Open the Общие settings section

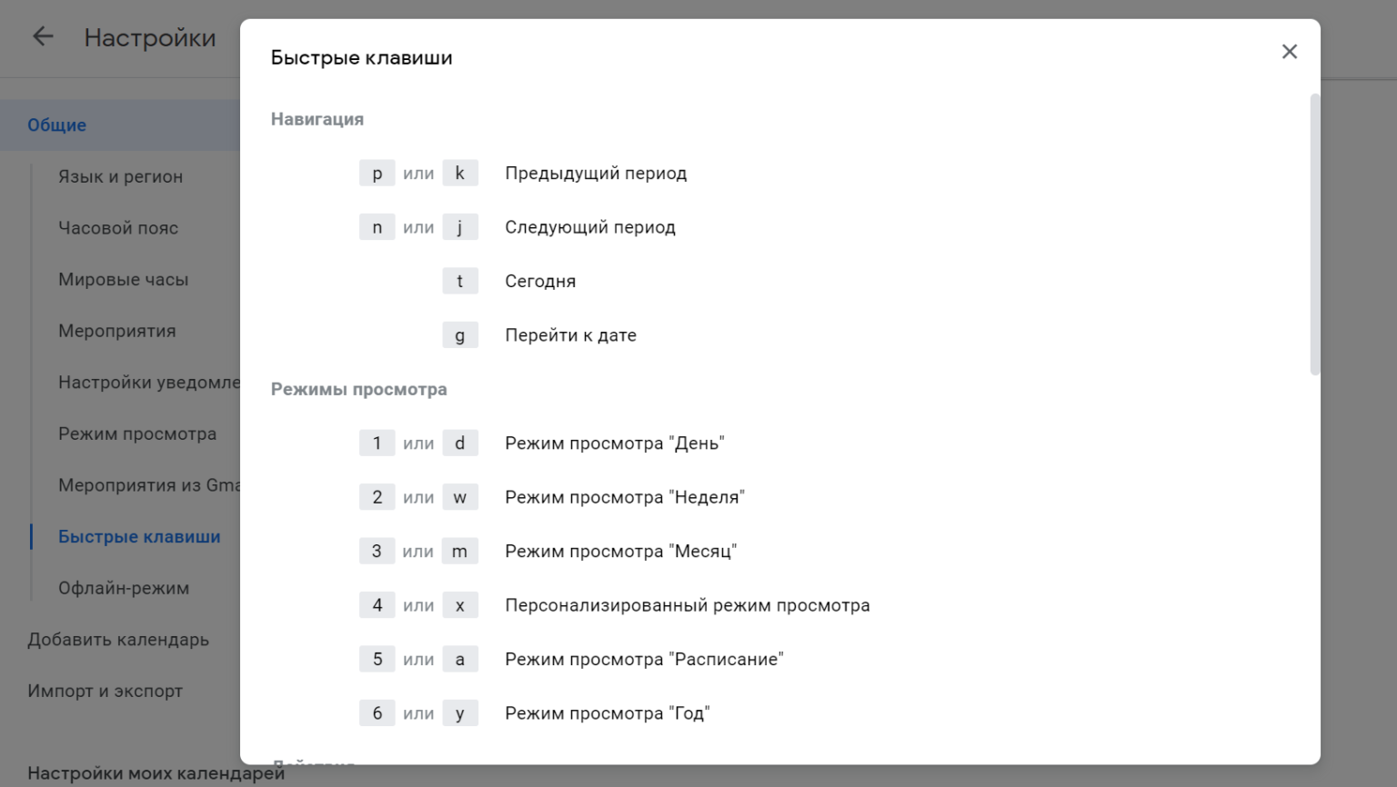tap(57, 125)
